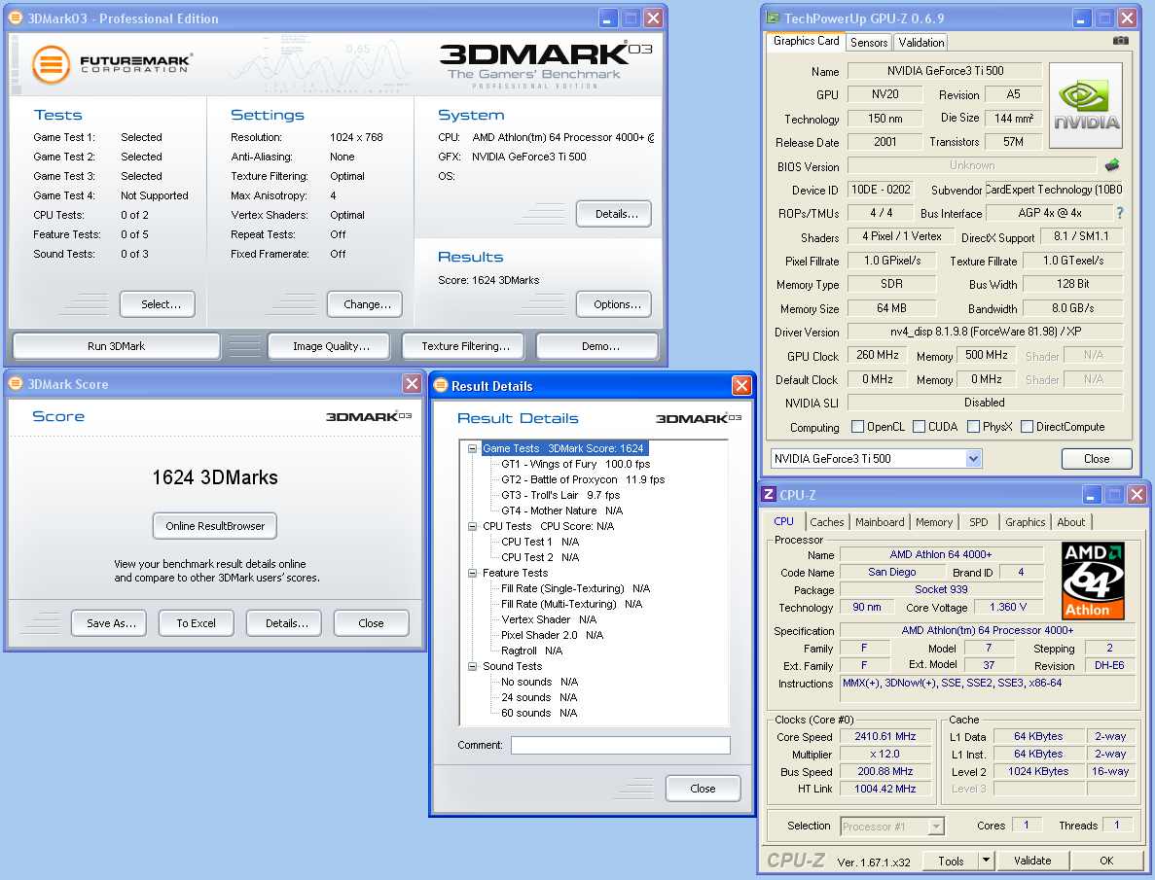The image size is (1155, 880).
Task: Click the CPU-Z Validate button
Action: 1032,861
